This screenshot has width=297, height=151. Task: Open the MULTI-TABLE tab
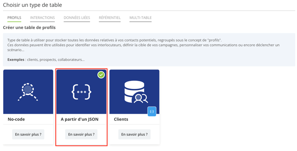click(140, 18)
